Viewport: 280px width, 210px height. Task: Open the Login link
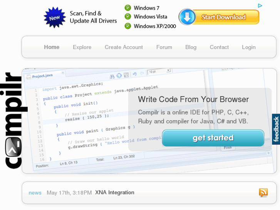point(249,47)
